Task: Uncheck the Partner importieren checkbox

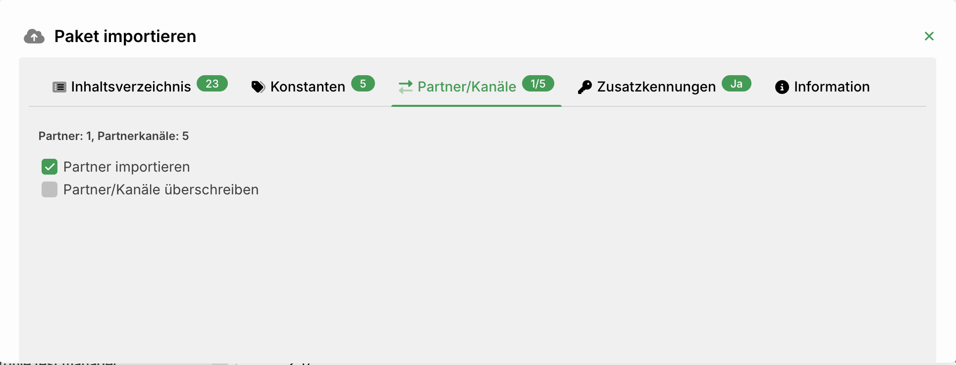Action: coord(50,167)
